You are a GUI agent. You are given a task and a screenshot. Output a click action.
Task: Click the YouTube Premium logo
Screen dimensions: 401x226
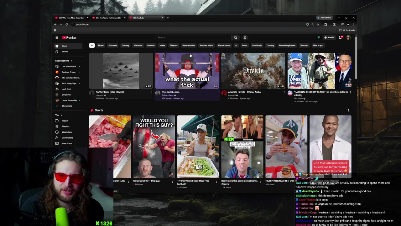(69, 38)
